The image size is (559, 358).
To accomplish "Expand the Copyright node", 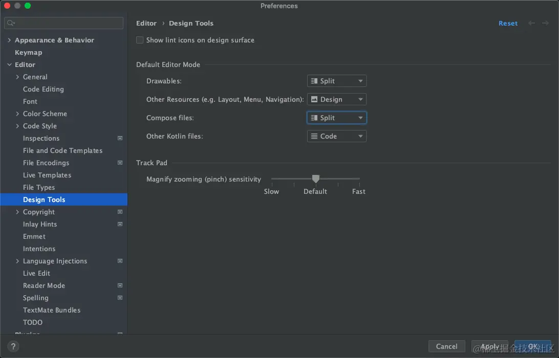I will (17, 212).
